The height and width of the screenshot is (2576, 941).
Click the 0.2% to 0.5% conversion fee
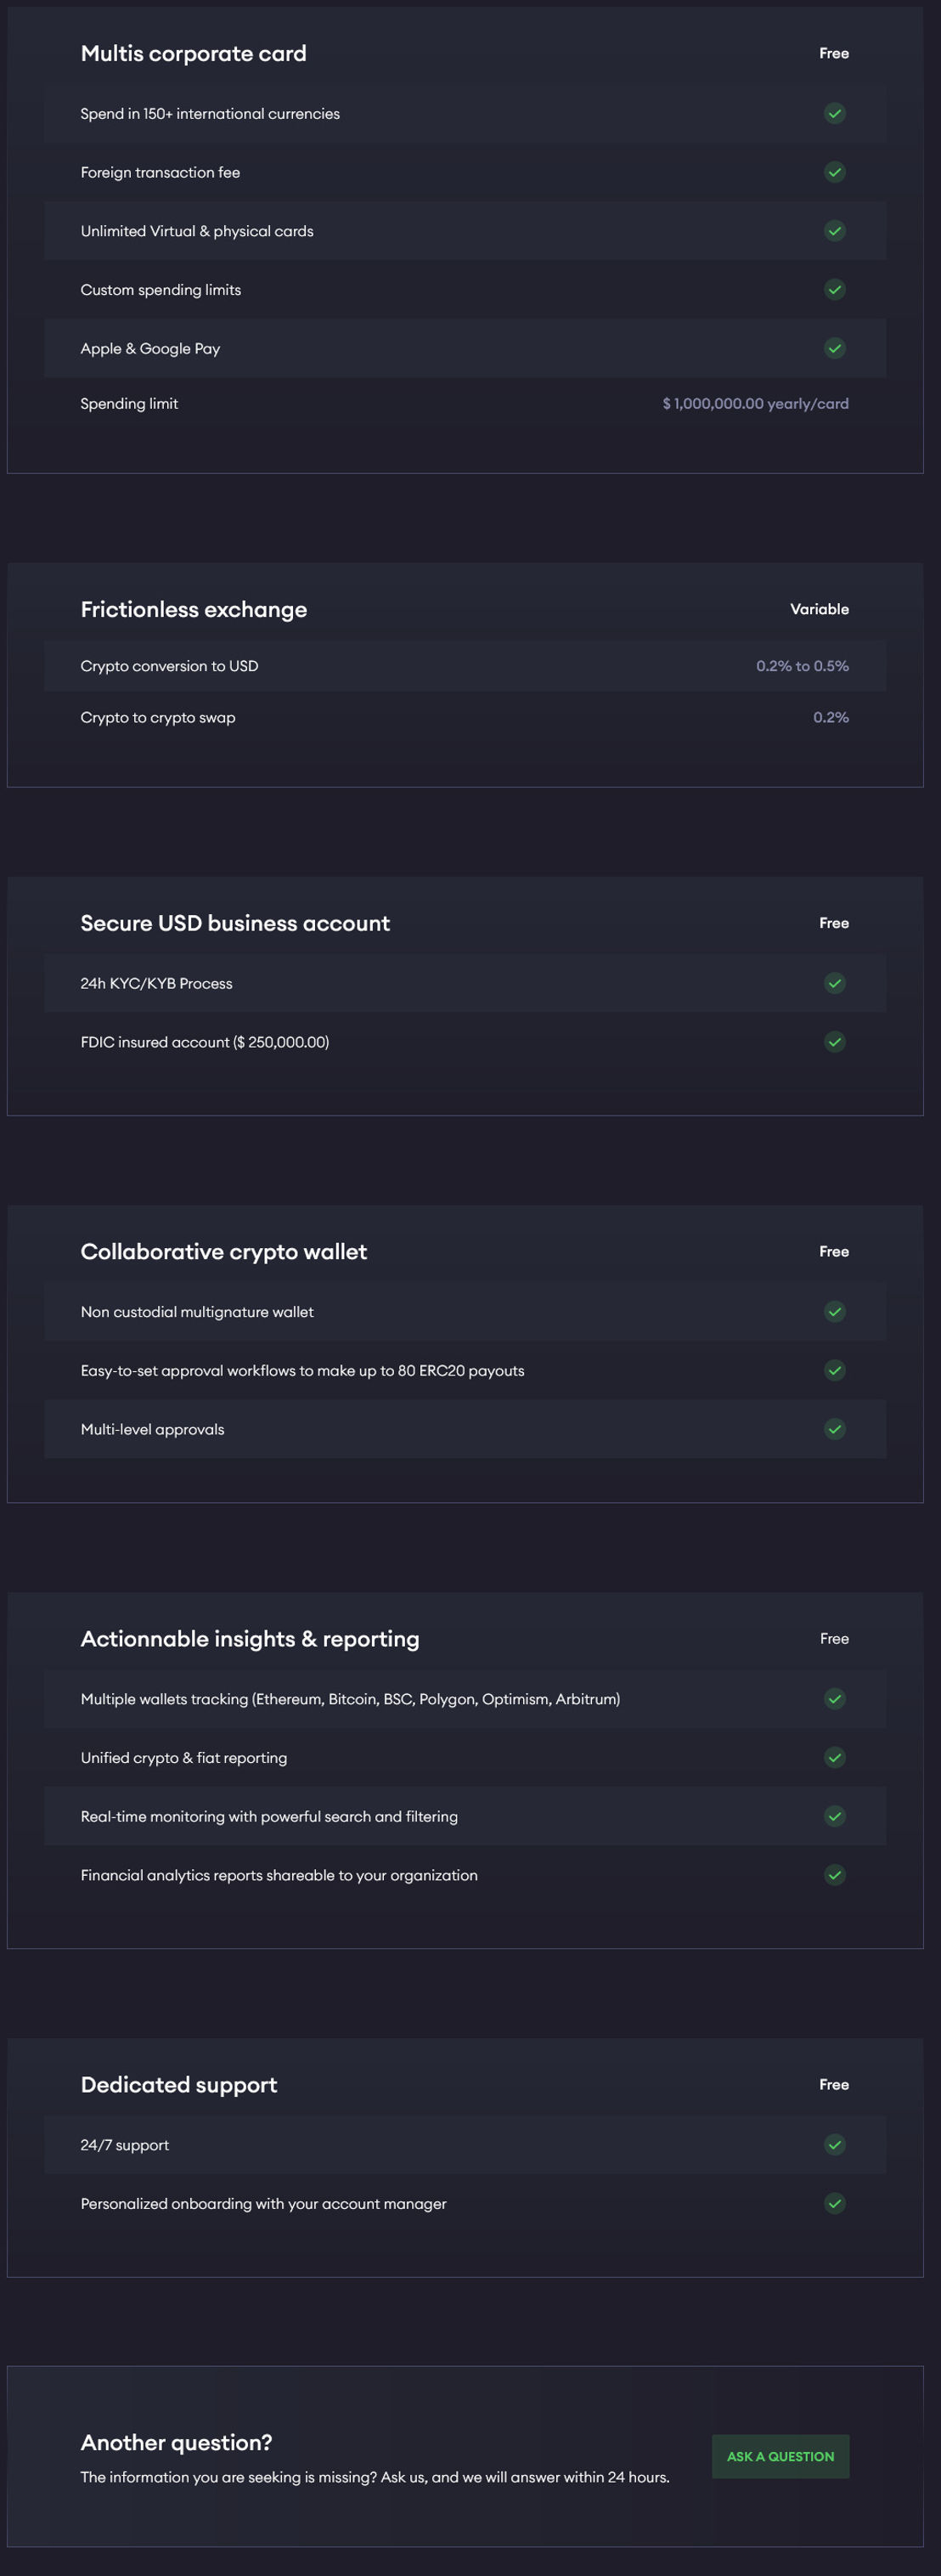pyautogui.click(x=802, y=666)
